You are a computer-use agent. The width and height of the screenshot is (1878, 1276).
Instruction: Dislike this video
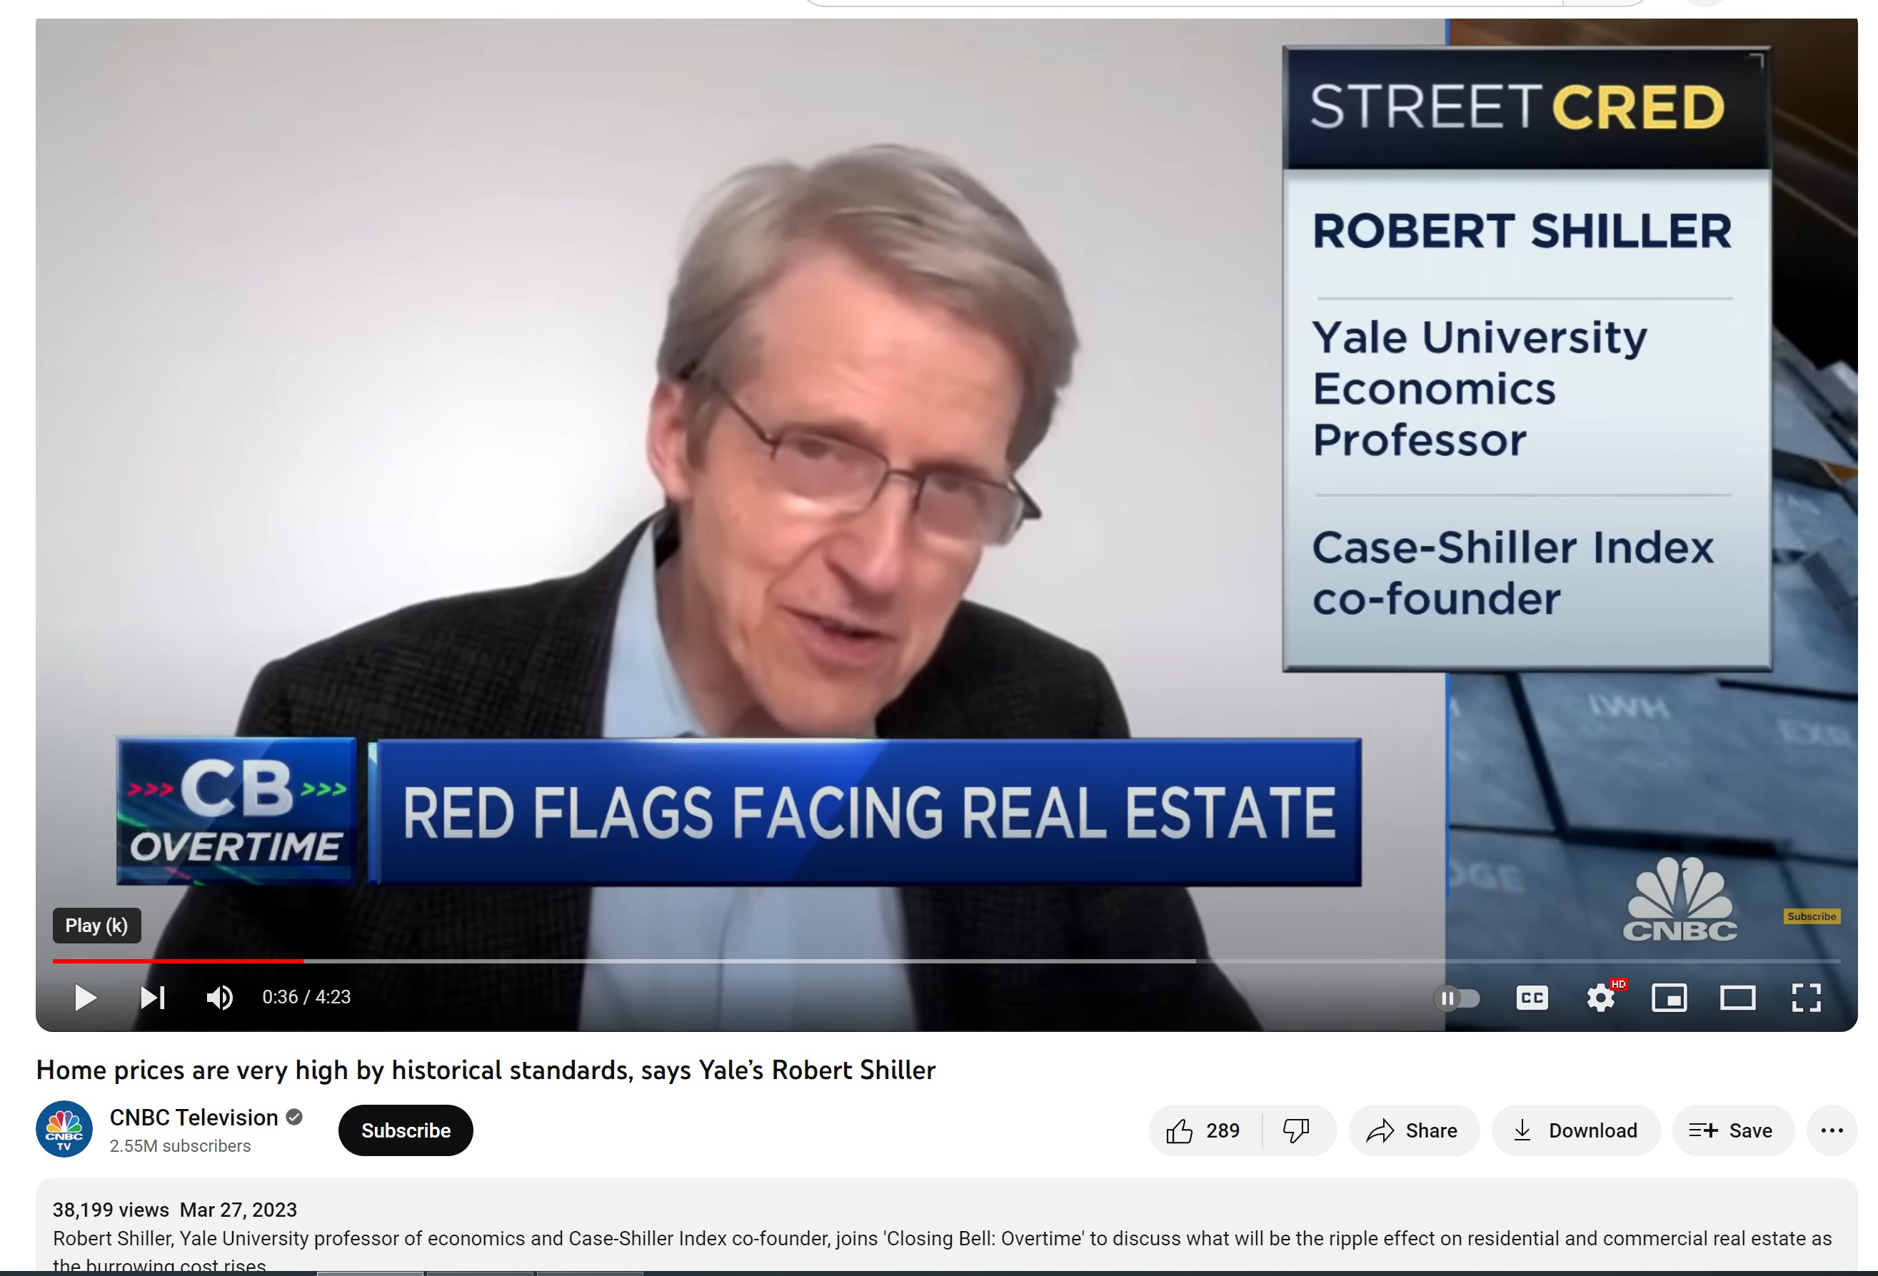[1297, 1130]
